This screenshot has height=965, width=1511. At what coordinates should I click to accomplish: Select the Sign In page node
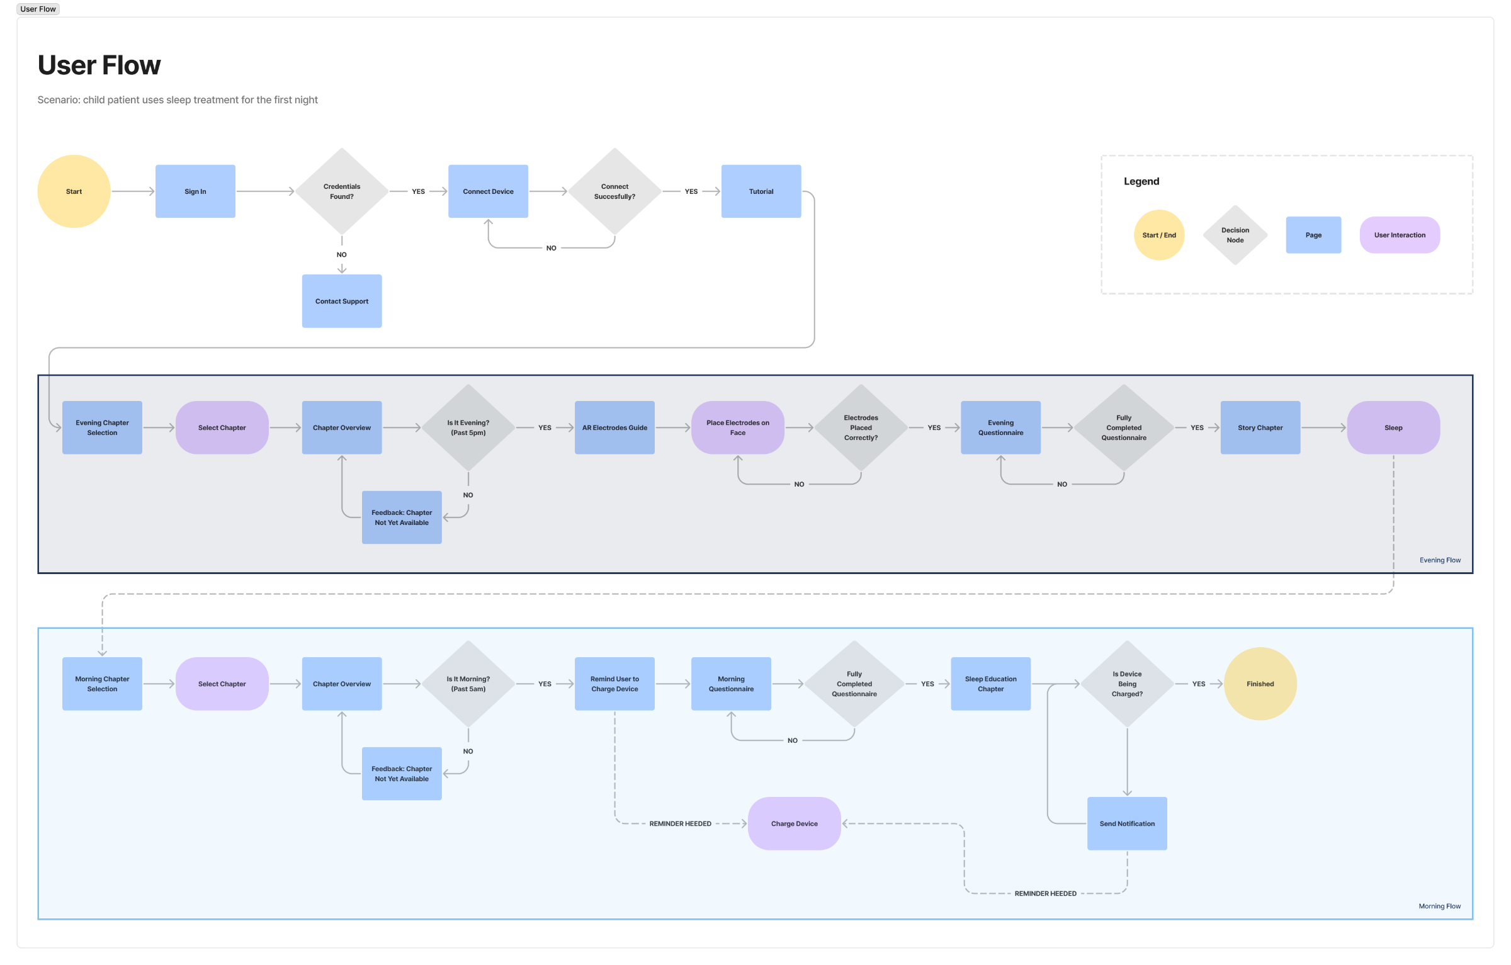(x=196, y=191)
